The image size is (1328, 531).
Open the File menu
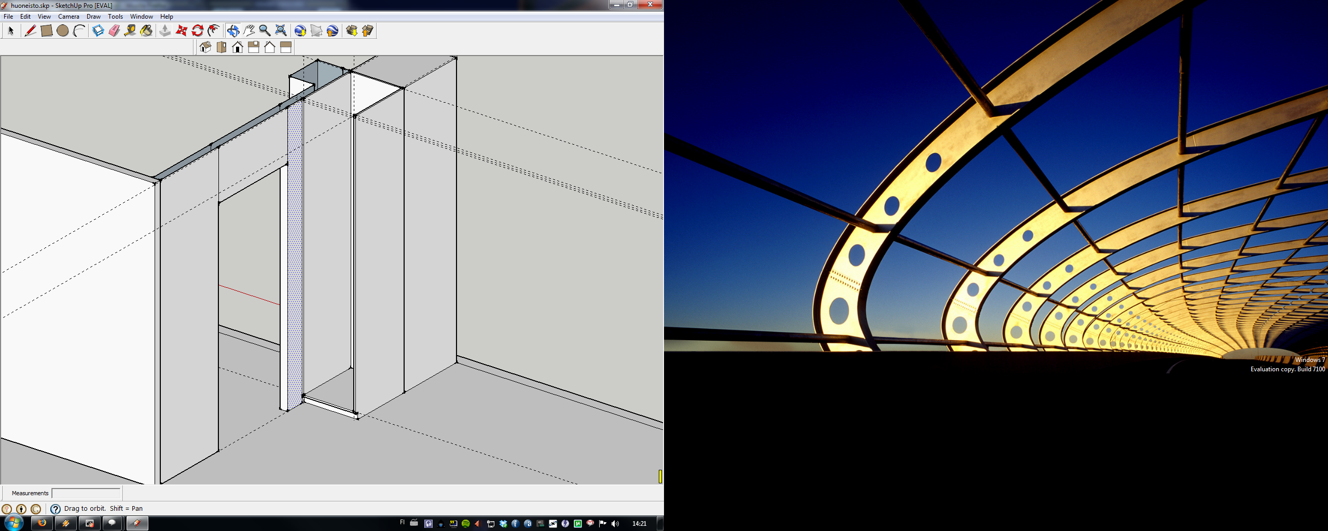click(x=8, y=17)
